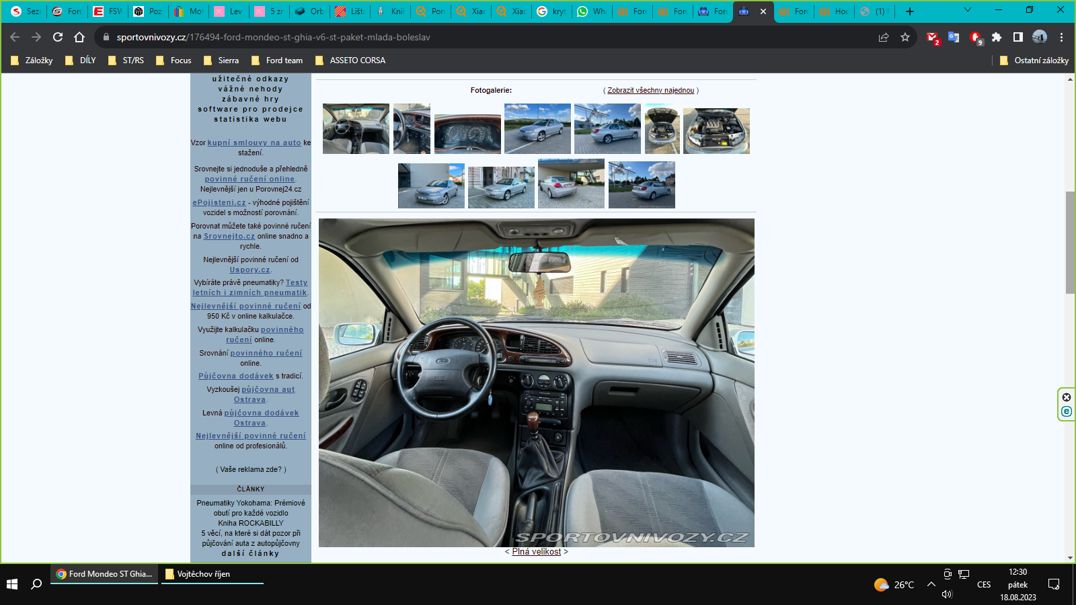Open 'užitečné odkazy' menu item

[251, 79]
